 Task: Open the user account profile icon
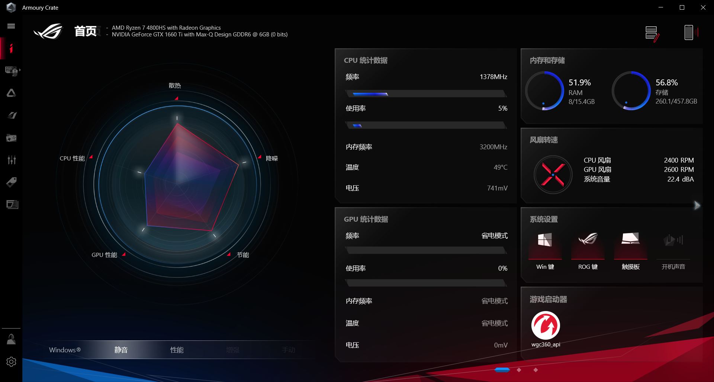tap(11, 339)
